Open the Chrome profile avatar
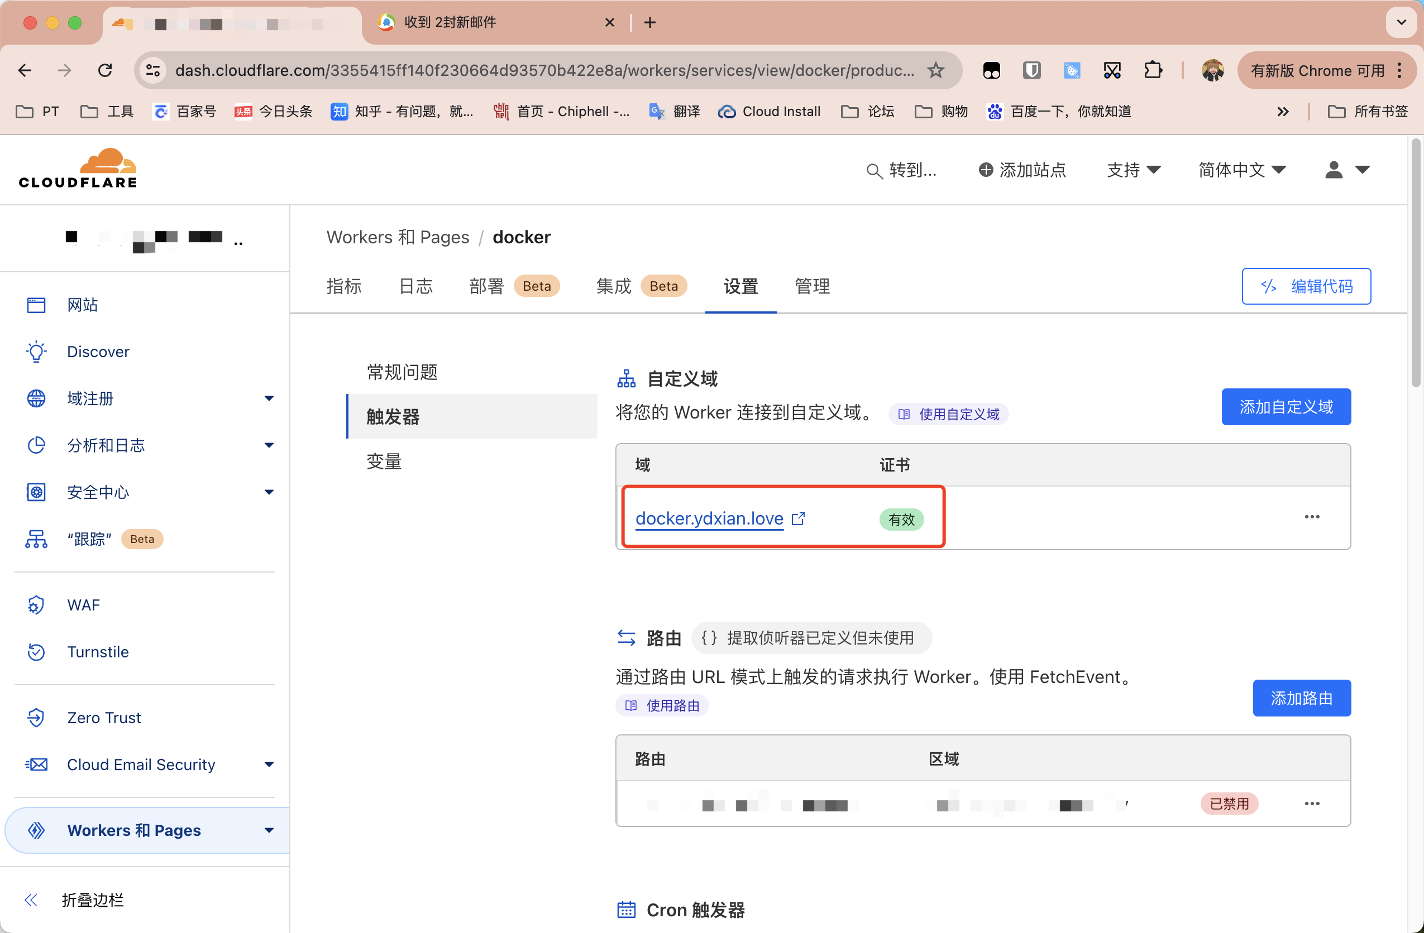Viewport: 1424px width, 933px height. [1212, 70]
